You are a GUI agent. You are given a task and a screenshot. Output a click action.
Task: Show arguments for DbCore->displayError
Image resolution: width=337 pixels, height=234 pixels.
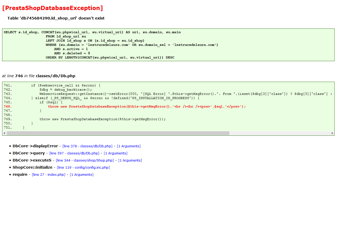[x=129, y=146]
